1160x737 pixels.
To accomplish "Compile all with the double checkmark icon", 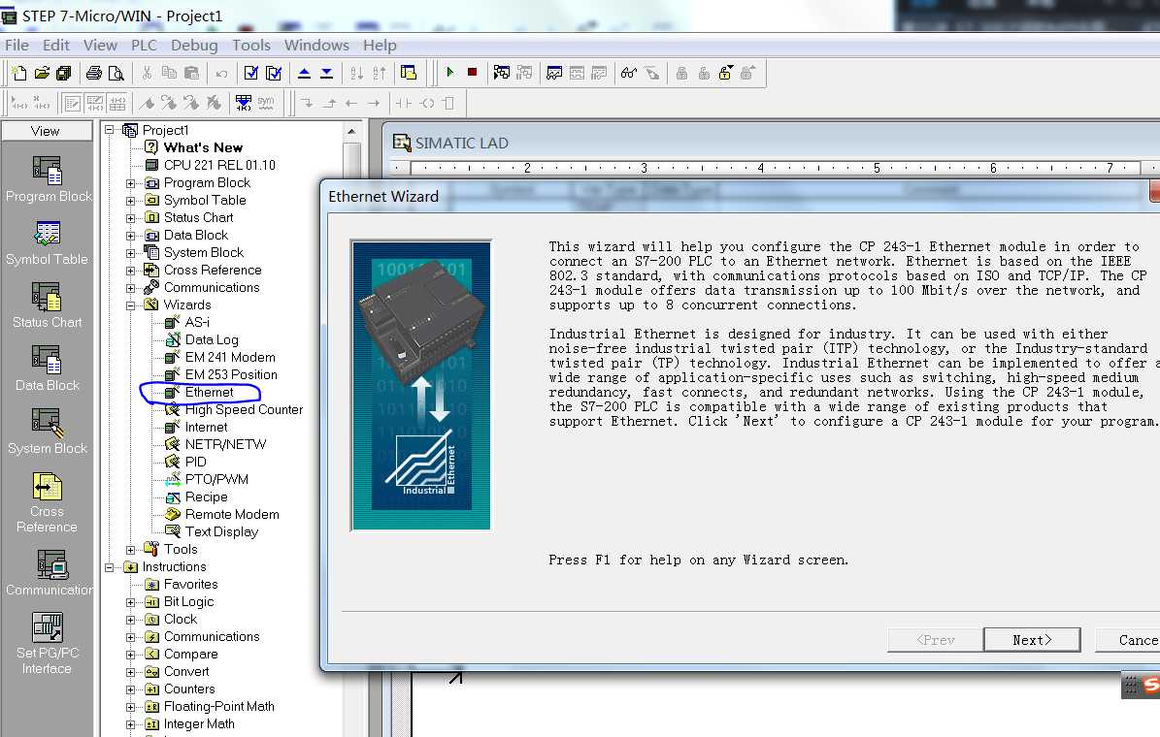I will point(274,73).
